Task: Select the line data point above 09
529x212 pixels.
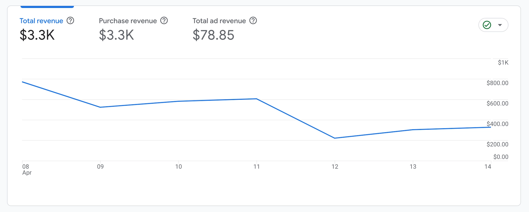Action: click(100, 107)
